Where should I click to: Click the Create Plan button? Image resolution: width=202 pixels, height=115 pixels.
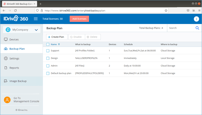point(57,37)
